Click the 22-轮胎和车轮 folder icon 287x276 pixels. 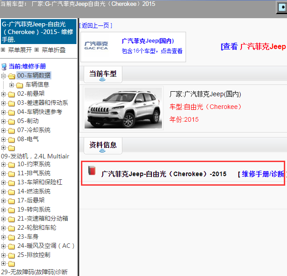click(x=11, y=228)
